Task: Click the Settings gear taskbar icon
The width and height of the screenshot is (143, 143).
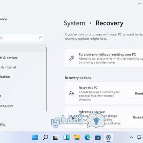Action: (108, 137)
